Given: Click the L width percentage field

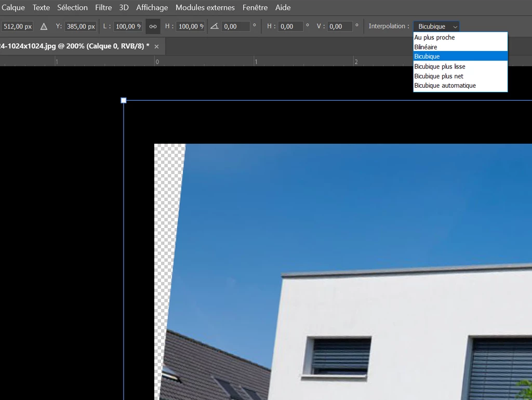Looking at the screenshot, I should click(128, 26).
